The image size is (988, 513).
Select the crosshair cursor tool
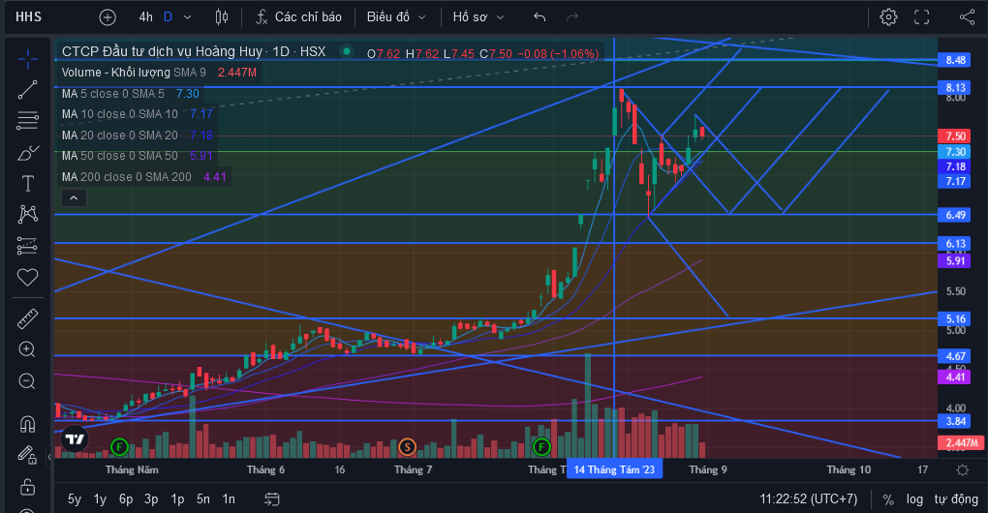(27, 60)
